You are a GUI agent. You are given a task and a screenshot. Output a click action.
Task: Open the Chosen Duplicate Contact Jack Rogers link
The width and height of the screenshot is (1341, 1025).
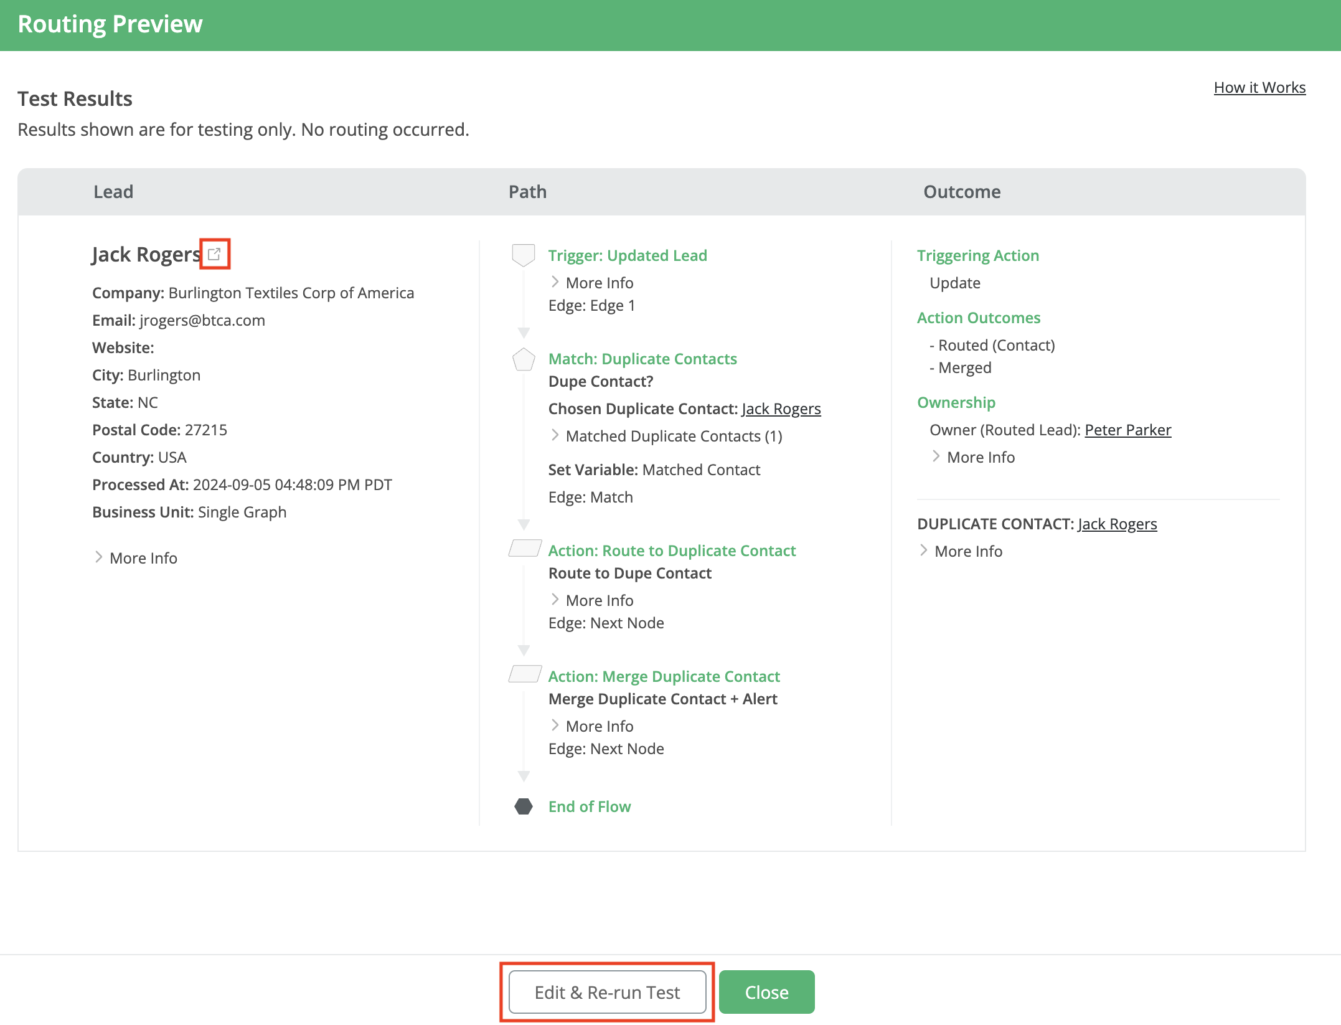point(781,409)
